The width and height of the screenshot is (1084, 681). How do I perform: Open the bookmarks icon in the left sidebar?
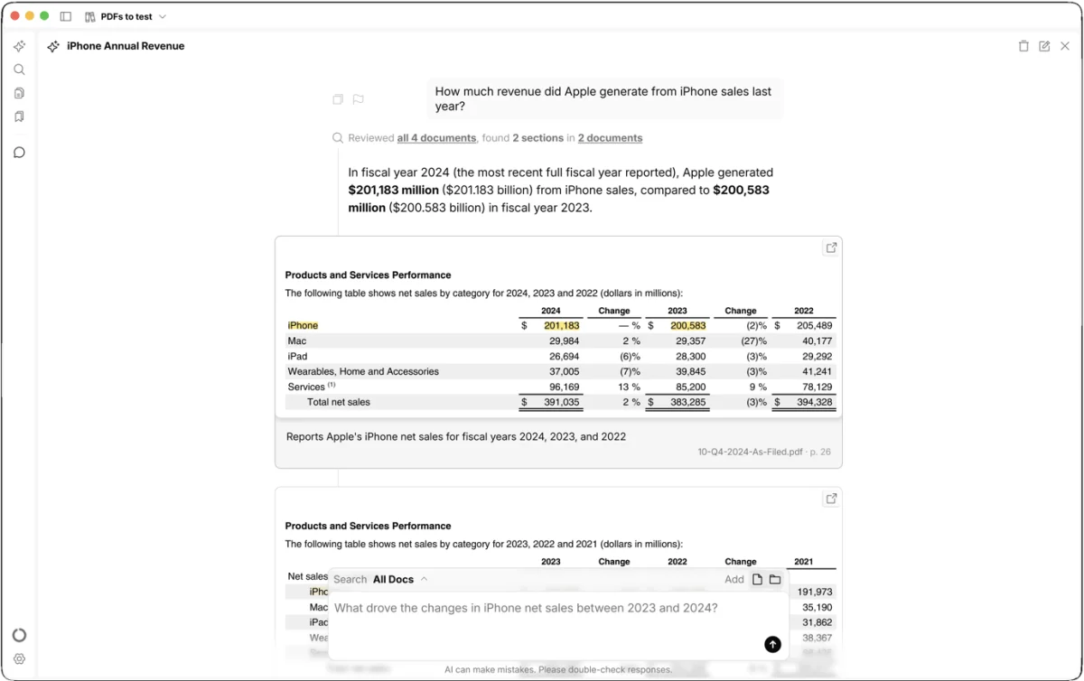[x=19, y=117]
